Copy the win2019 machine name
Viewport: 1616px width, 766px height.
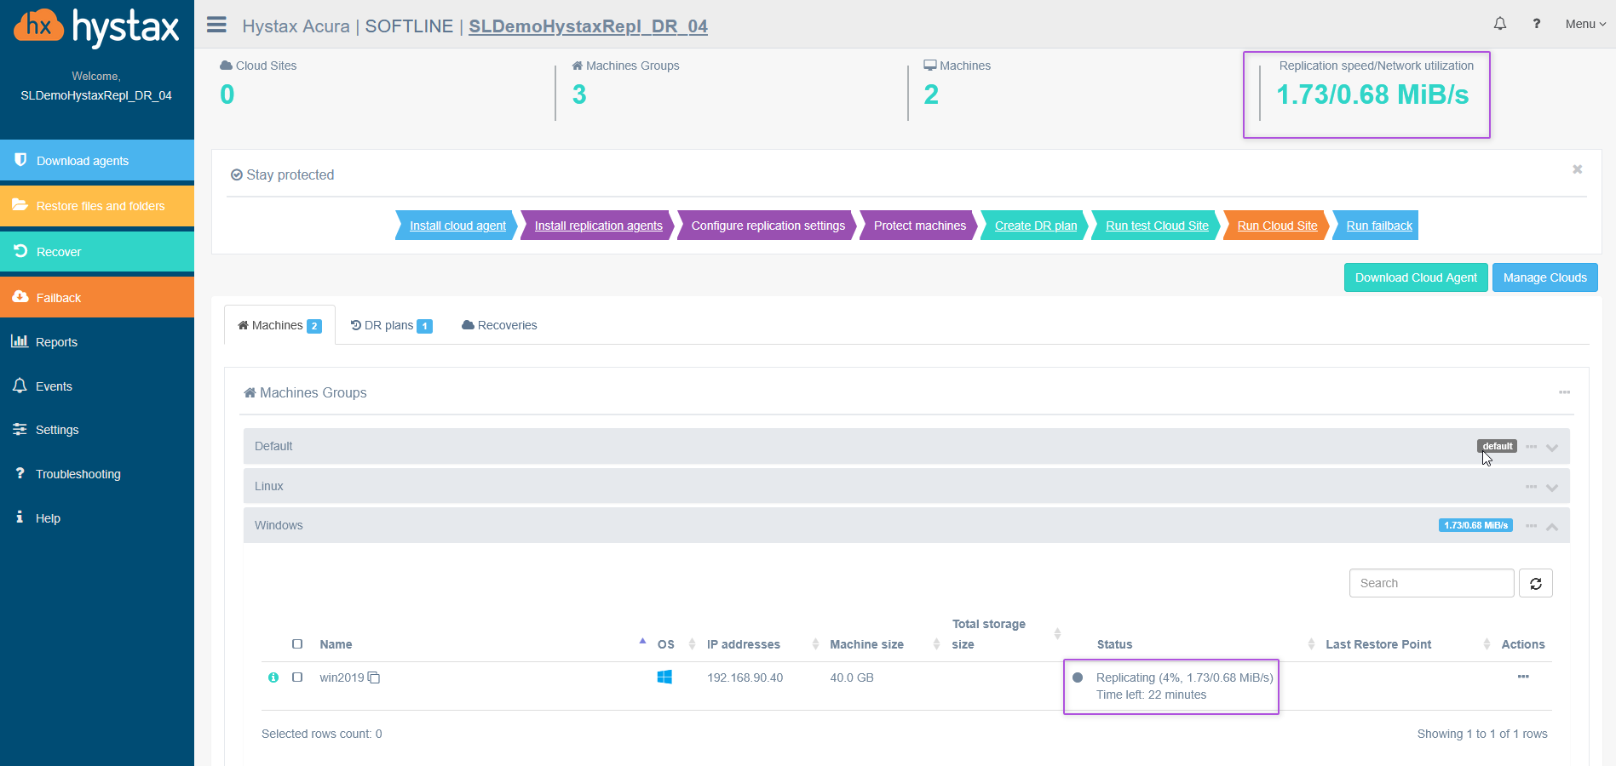pos(374,677)
